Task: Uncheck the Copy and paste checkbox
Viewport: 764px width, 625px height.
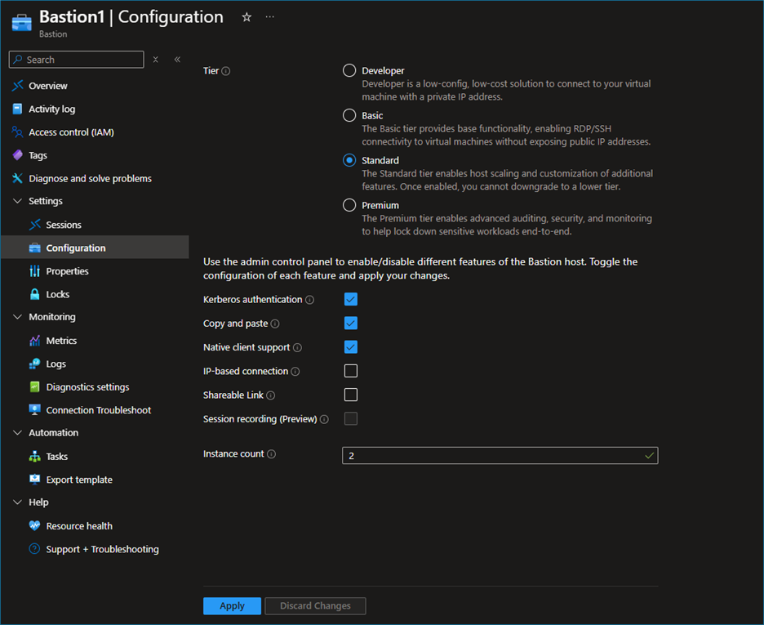Action: pos(351,324)
